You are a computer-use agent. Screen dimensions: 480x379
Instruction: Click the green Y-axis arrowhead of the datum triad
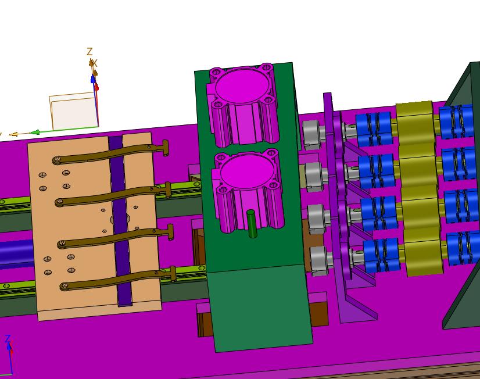point(35,133)
